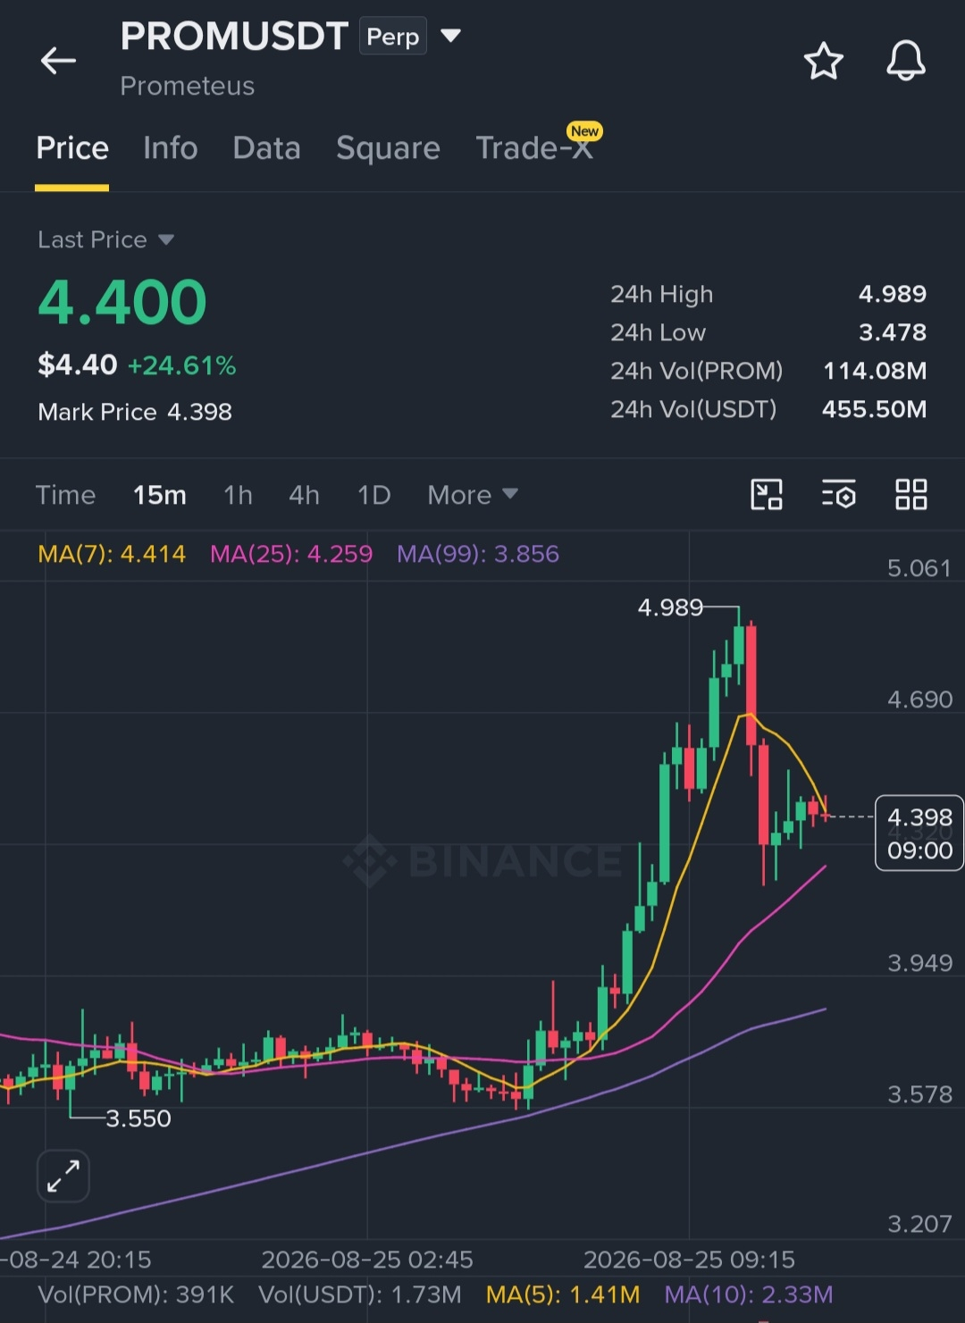Open Last Price type dropdown

point(105,239)
